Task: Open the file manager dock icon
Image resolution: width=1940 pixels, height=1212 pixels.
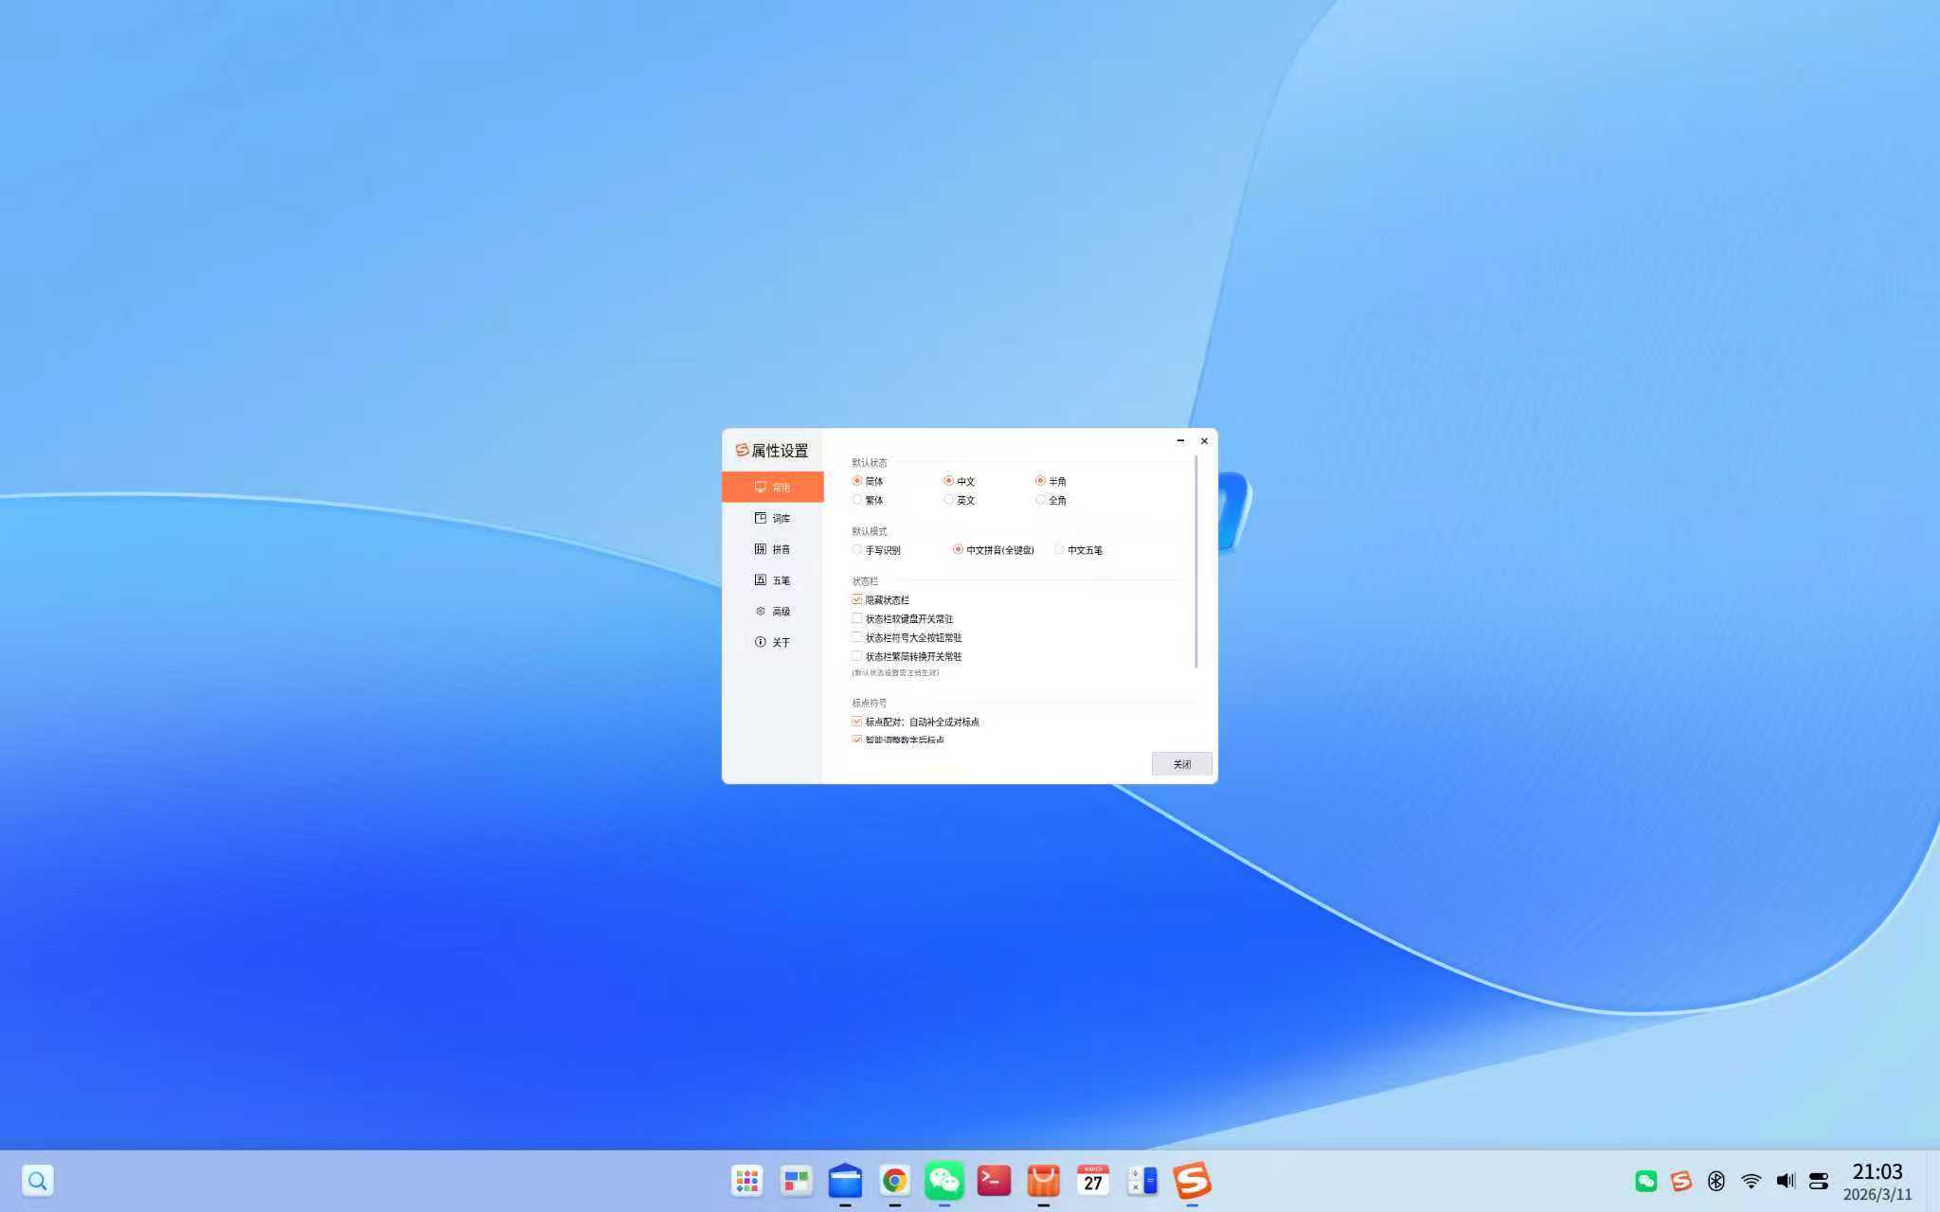Action: 845,1181
